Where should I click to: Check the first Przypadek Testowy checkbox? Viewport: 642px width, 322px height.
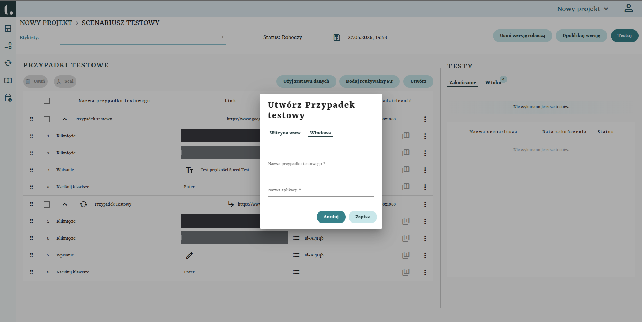(47, 119)
